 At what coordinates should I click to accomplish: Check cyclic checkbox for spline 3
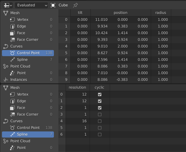100,114
